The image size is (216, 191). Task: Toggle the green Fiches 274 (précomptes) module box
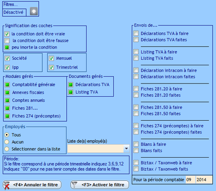(7, 116)
